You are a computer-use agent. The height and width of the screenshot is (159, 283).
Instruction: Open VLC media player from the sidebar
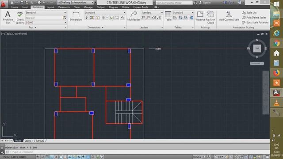click(276, 103)
